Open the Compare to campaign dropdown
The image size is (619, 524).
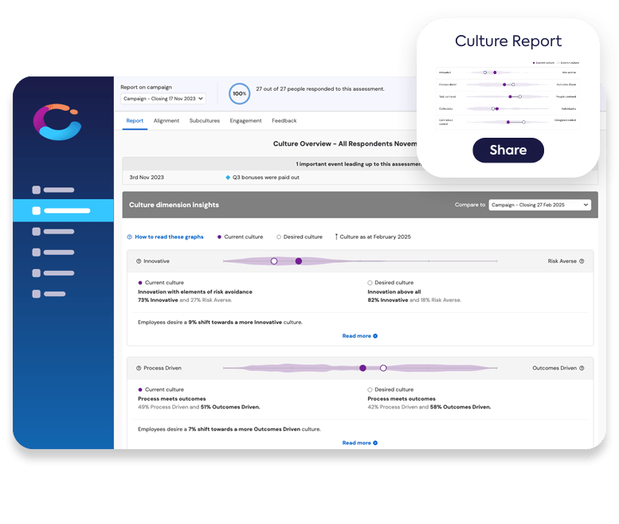click(539, 205)
